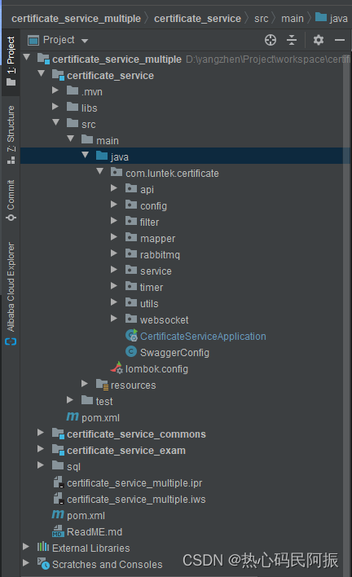Viewport: 352px width, 577px height.
Task: Expand the certificate_service_commons module
Action: point(41,433)
